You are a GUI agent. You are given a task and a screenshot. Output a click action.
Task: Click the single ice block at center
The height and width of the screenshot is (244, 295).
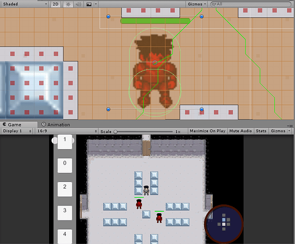146,215
